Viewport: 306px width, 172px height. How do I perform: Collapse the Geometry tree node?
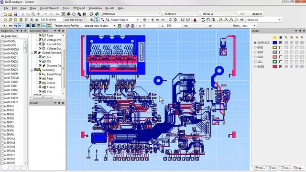pos(32,70)
